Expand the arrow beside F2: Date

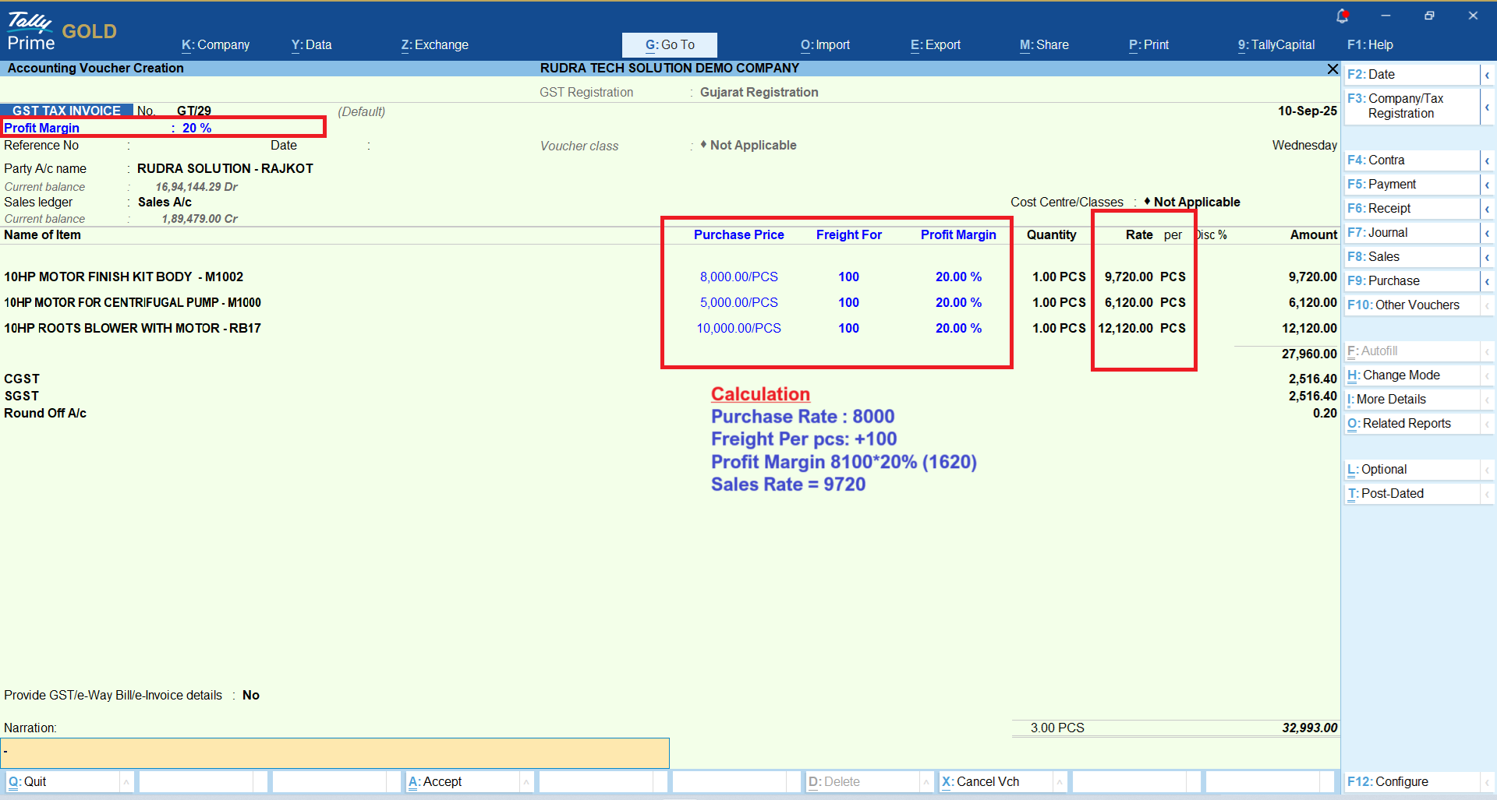point(1487,75)
